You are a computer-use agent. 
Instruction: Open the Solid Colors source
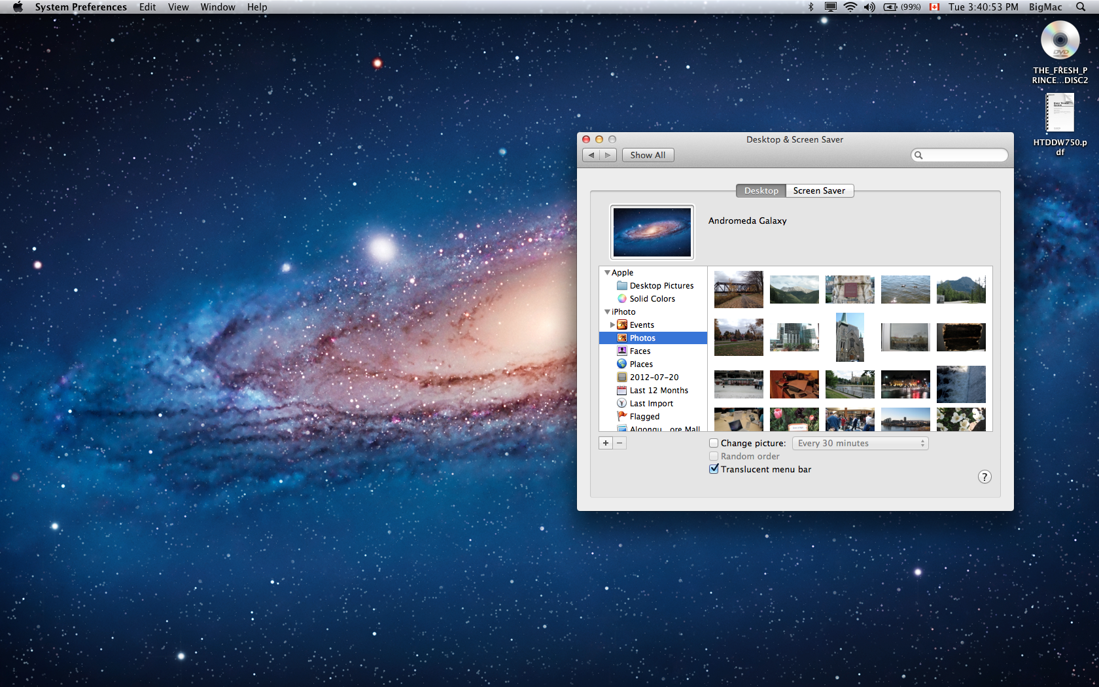[x=652, y=299]
